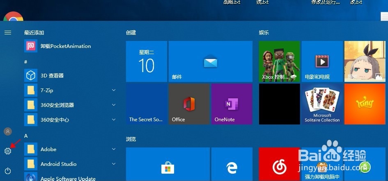The height and width of the screenshot is (181, 388).
Task: Expand the Adobe folder chevron
Action: click(114, 149)
